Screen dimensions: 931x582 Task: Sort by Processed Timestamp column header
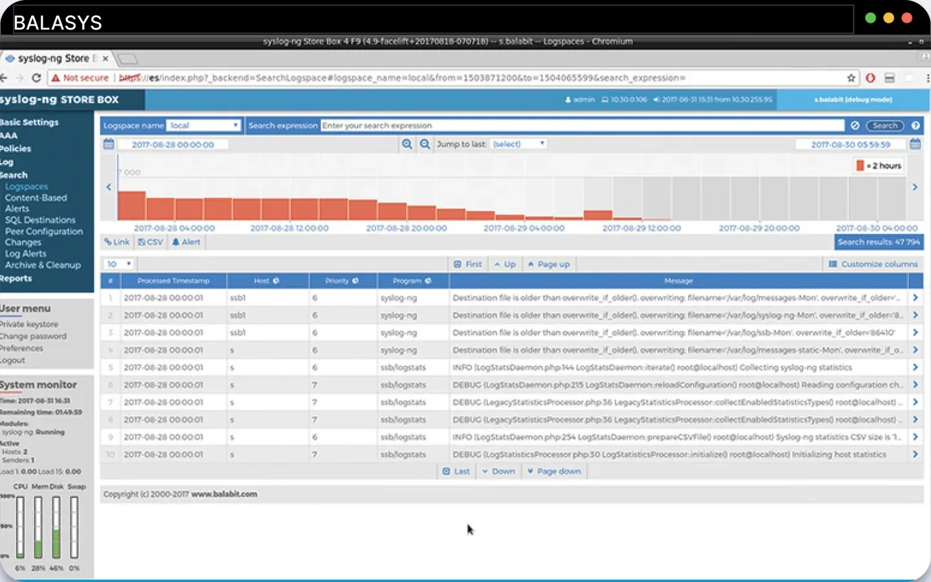pos(173,281)
